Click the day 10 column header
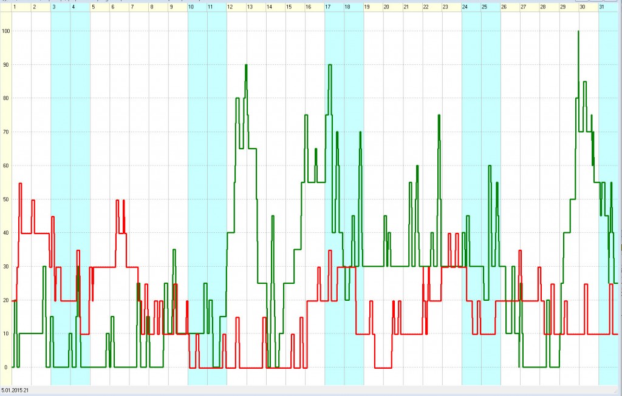The image size is (622, 396). 197,7
